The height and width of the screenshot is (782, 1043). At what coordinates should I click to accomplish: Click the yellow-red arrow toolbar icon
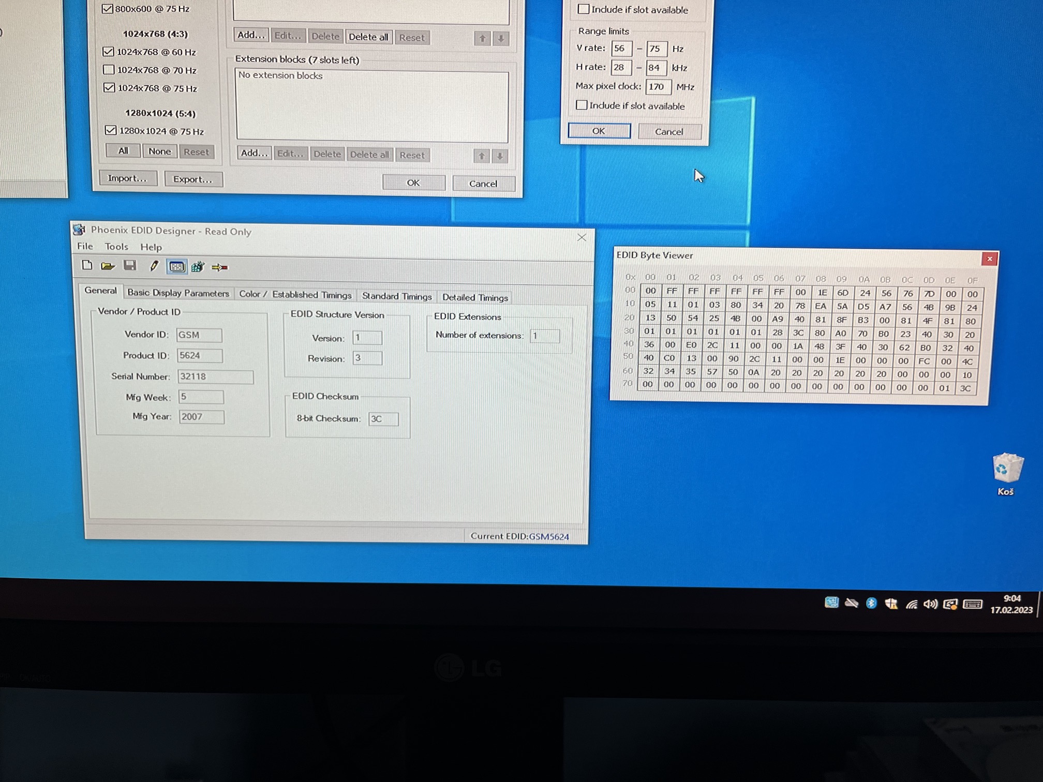point(219,267)
